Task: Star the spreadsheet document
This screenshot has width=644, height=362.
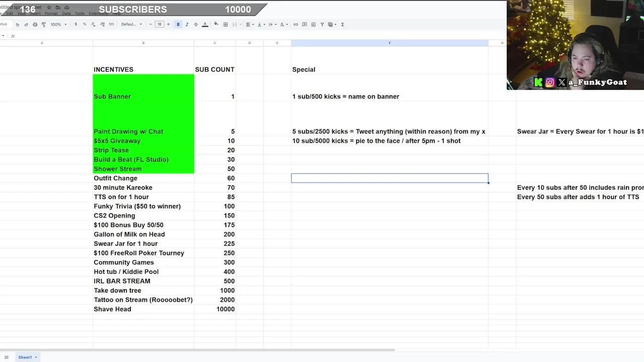Action: [49, 8]
